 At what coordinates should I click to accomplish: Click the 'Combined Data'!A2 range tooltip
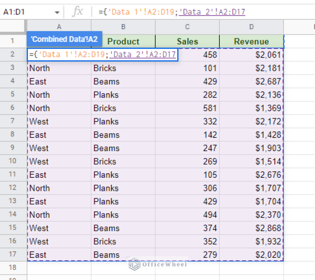pos(64,39)
